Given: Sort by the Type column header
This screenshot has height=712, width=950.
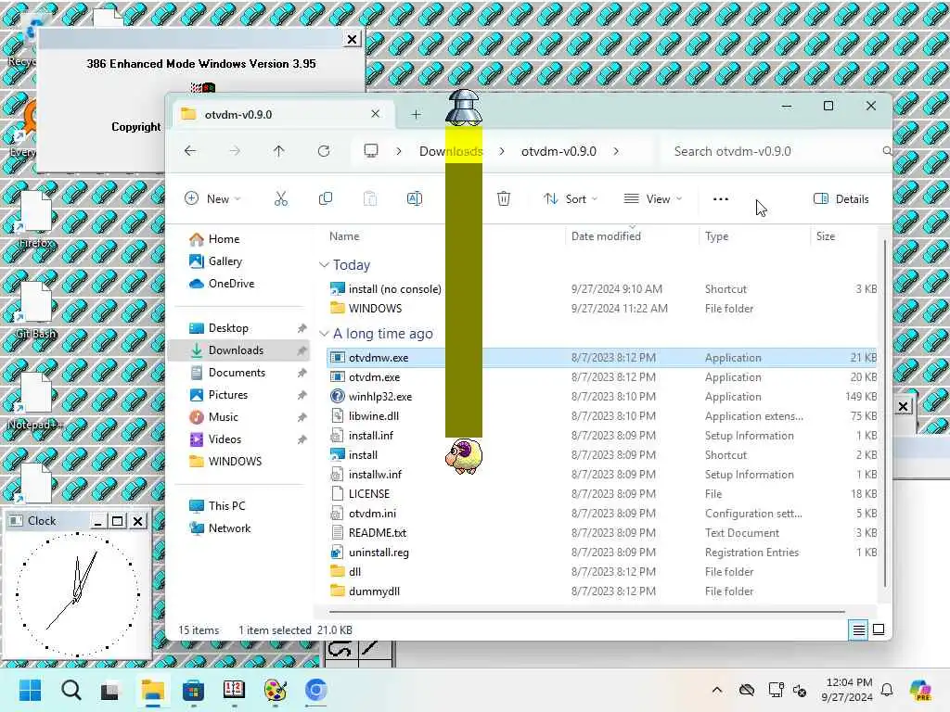Looking at the screenshot, I should click(716, 236).
